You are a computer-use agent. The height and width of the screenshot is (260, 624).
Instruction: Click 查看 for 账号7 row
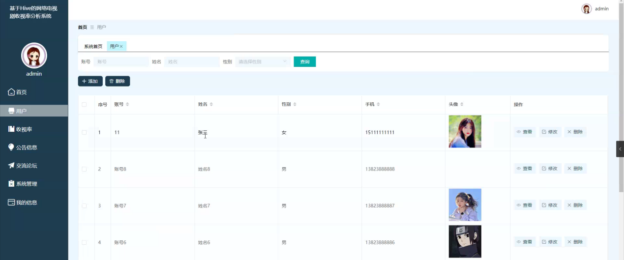(525, 205)
